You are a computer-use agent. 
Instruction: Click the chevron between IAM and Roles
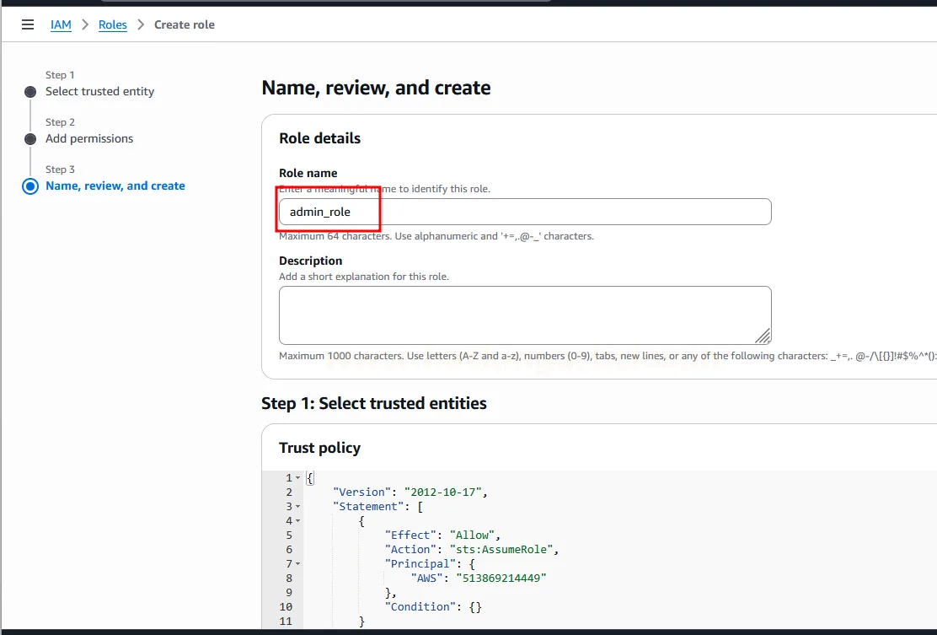click(85, 24)
